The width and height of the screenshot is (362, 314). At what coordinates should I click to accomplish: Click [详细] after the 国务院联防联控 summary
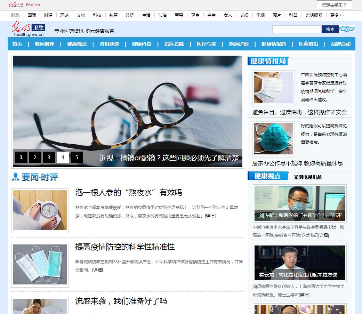97,270
